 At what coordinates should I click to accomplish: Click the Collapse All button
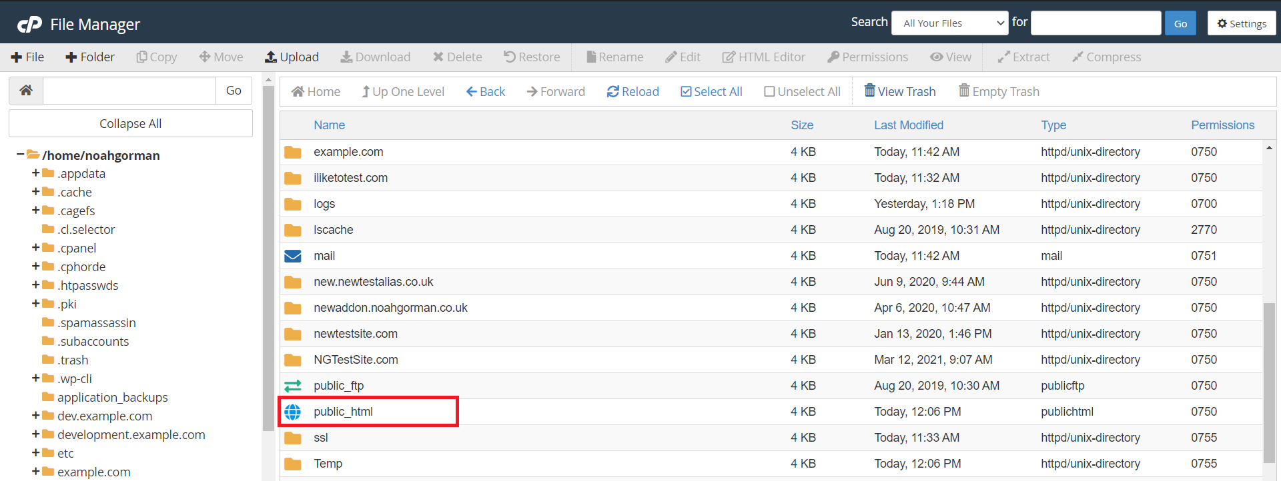click(x=131, y=124)
